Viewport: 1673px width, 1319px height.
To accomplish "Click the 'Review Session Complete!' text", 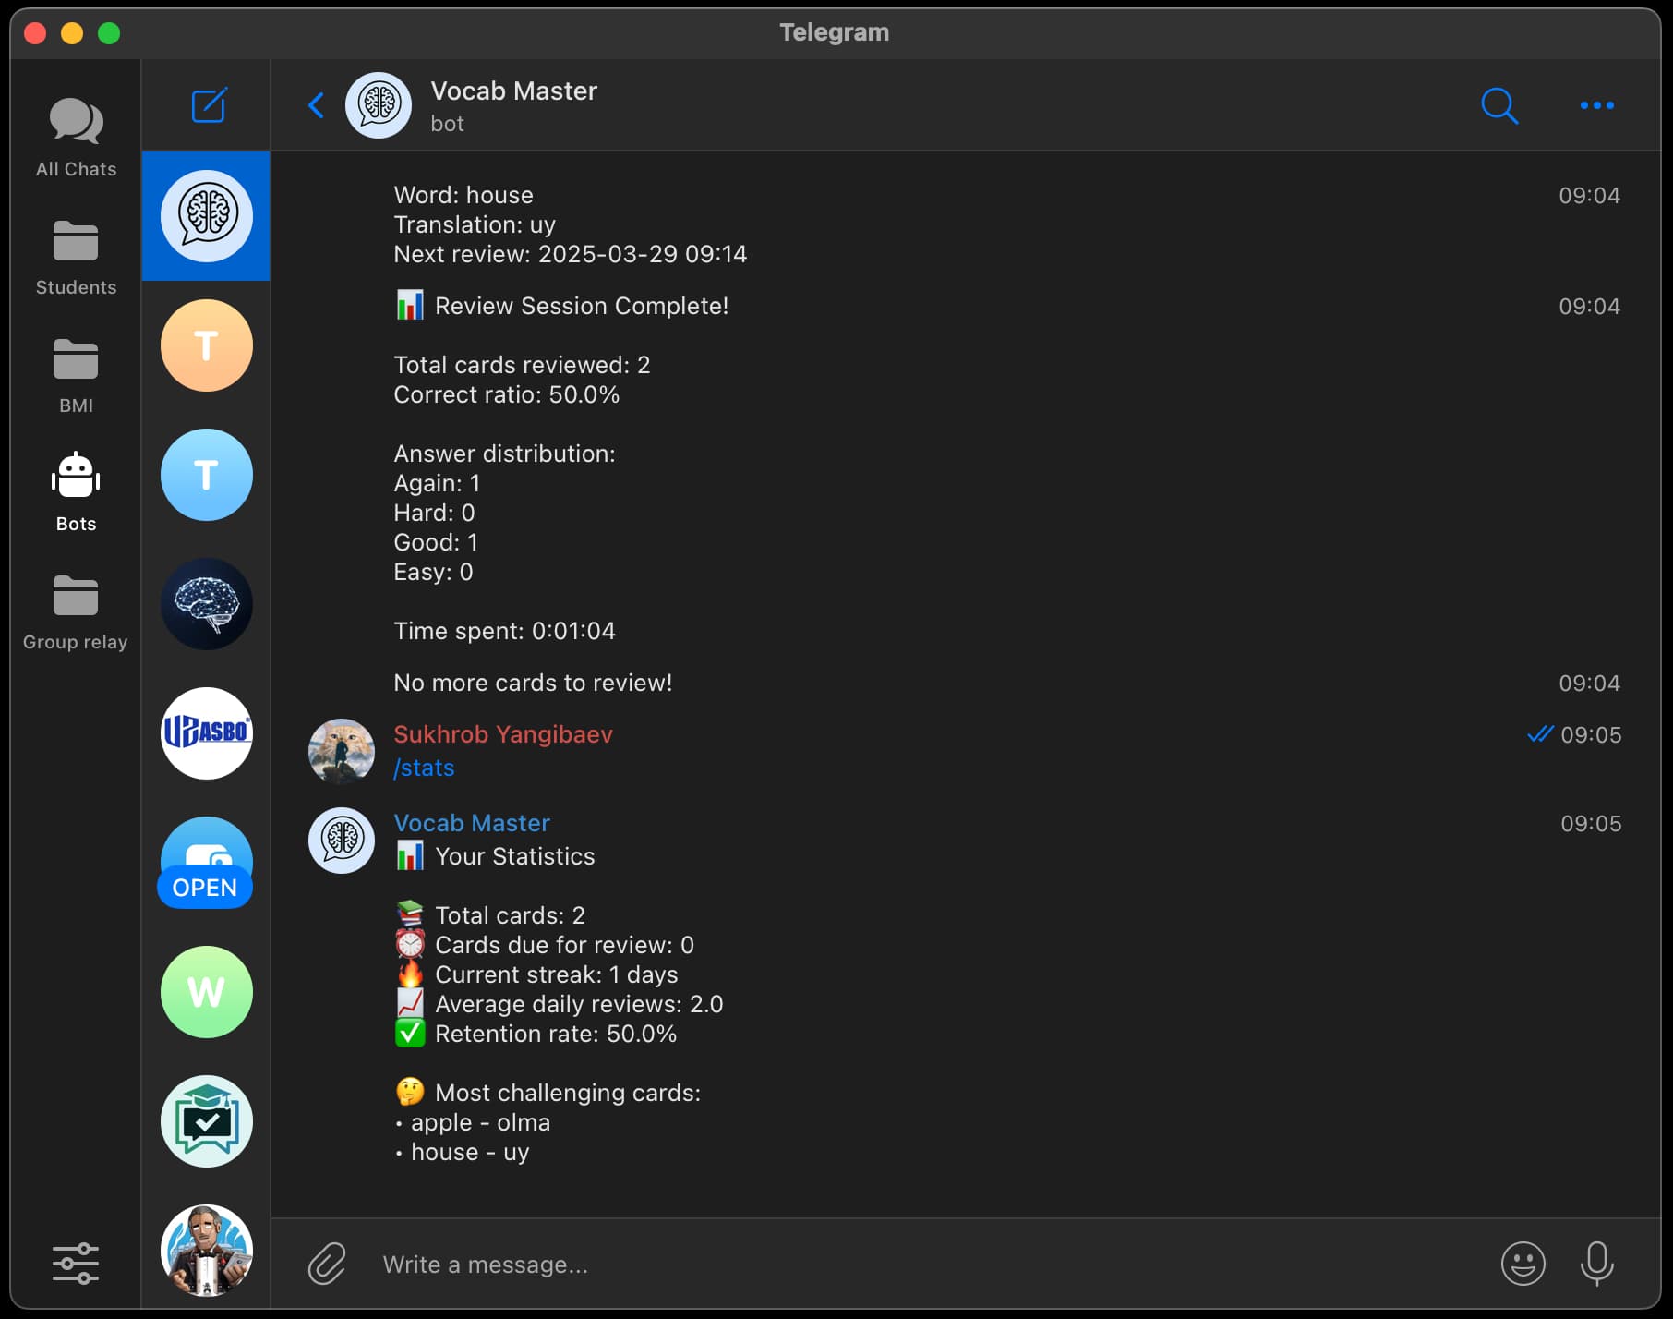I will [582, 306].
